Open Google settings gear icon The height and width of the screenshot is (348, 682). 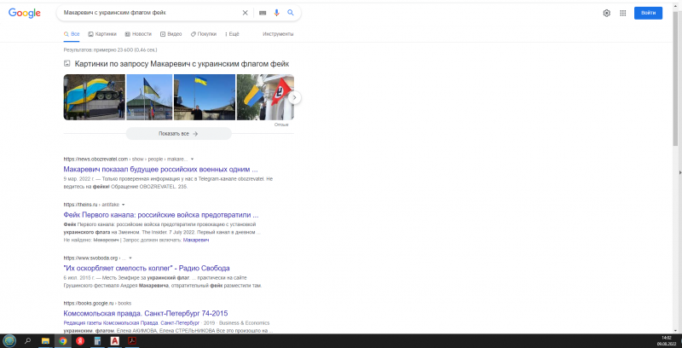tap(607, 13)
